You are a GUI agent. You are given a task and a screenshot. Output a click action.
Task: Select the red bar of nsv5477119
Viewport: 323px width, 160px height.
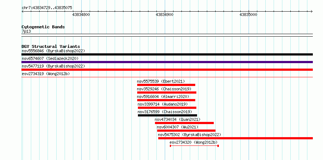click(167, 70)
